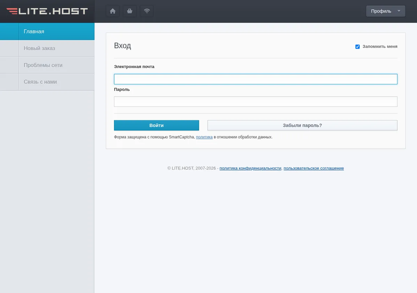Image resolution: width=417 pixels, height=293 pixels.
Task: Select Главная in the sidebar
Action: pyautogui.click(x=47, y=31)
